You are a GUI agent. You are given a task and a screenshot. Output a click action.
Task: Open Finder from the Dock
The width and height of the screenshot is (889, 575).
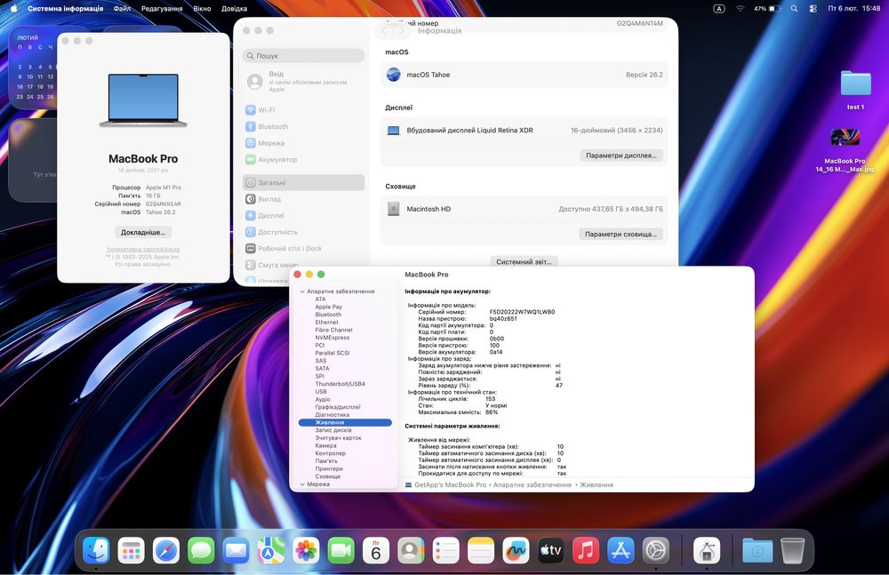[96, 551]
